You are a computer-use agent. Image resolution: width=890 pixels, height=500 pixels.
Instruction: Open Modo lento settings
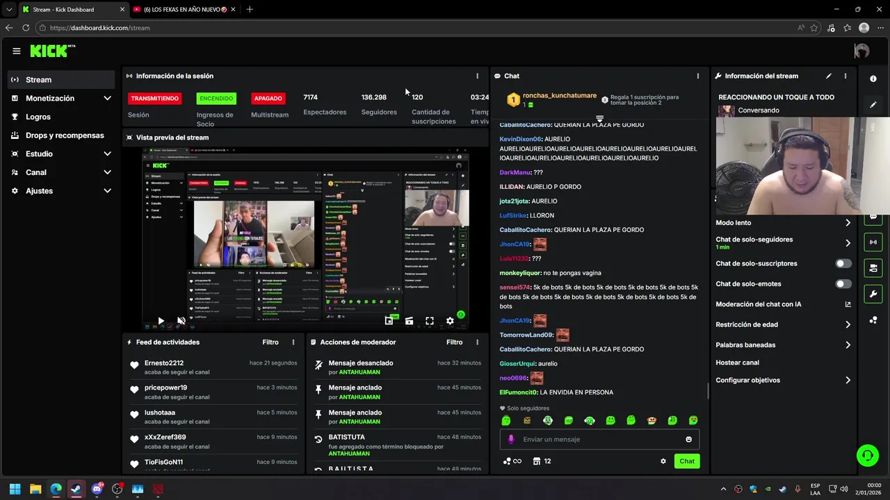[x=784, y=223]
